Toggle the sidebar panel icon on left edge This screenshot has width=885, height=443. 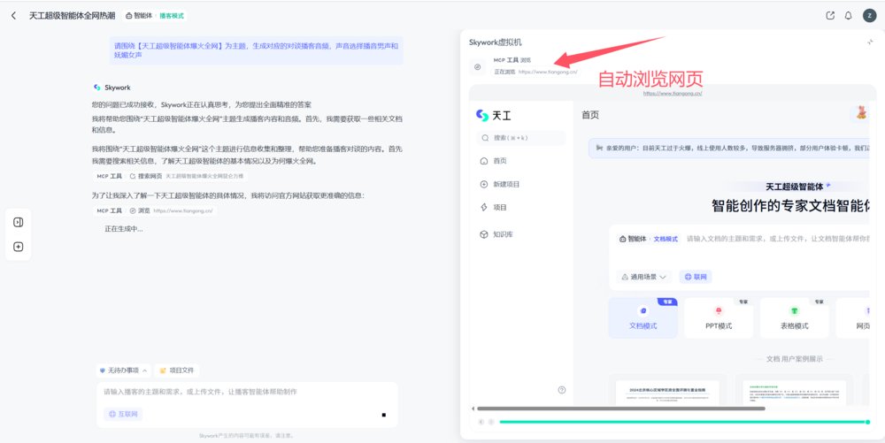[19, 222]
